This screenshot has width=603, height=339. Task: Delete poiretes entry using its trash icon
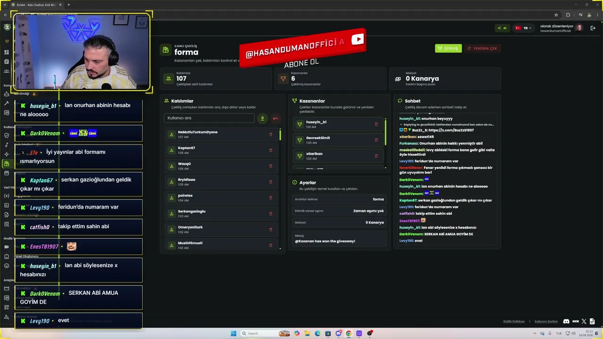[270, 198]
